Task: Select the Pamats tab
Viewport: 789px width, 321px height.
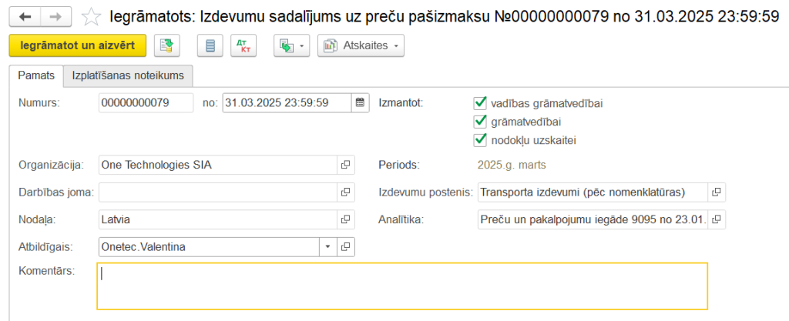Action: [x=36, y=75]
